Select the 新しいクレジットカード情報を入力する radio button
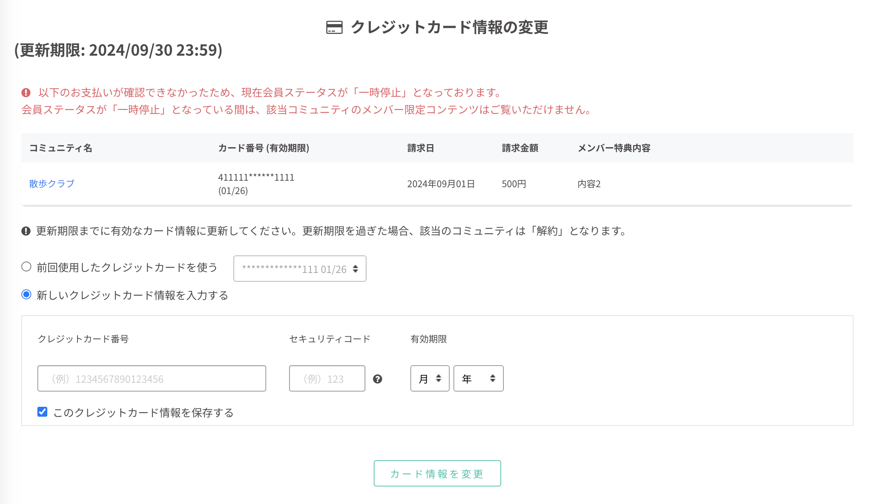The width and height of the screenshot is (881, 504). click(26, 294)
